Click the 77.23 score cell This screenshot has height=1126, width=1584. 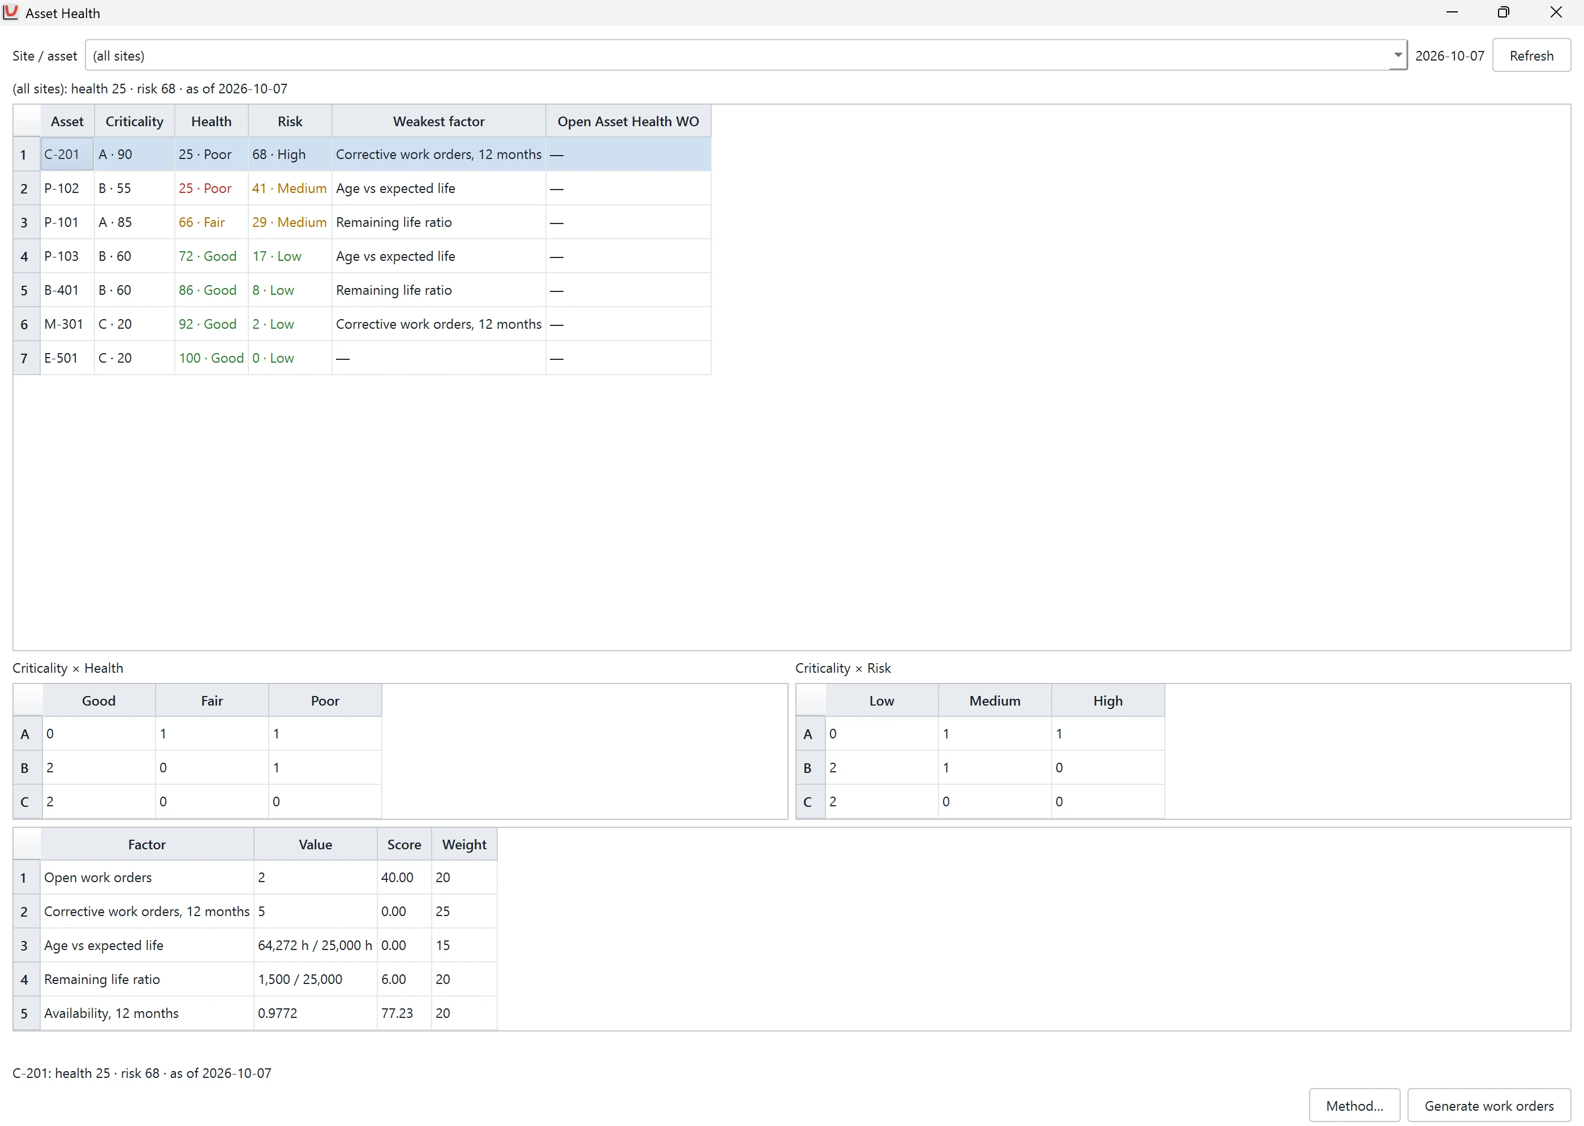404,1013
